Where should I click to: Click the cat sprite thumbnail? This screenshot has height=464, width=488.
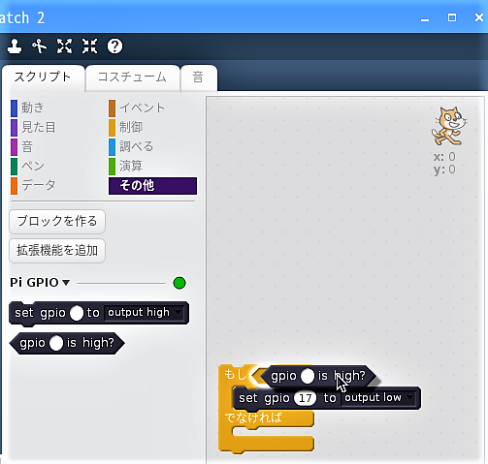click(449, 126)
